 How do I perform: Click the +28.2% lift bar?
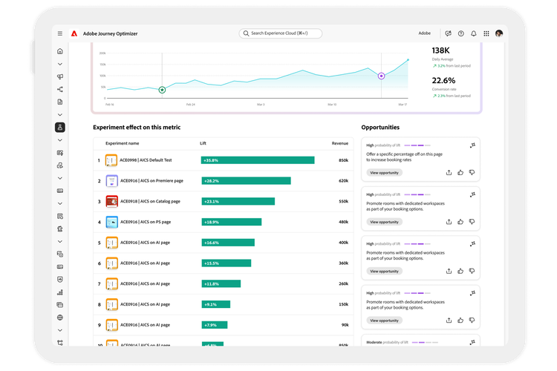point(246,181)
